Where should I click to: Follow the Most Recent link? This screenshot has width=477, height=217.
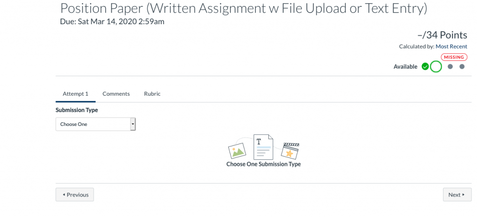[451, 46]
